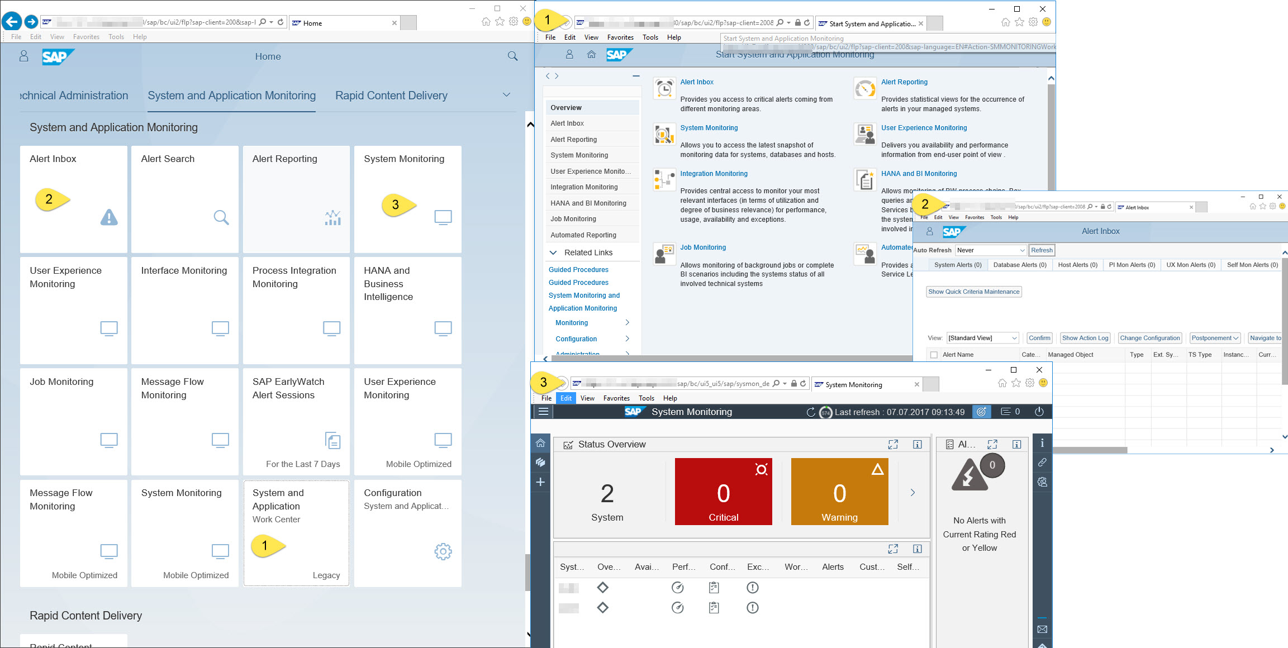Screen dimensions: 1288x648
Task: Show next status tiles with right chevron
Action: (x=912, y=493)
